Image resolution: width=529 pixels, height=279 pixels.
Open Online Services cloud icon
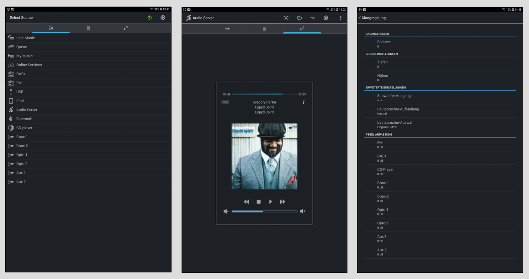click(11, 65)
